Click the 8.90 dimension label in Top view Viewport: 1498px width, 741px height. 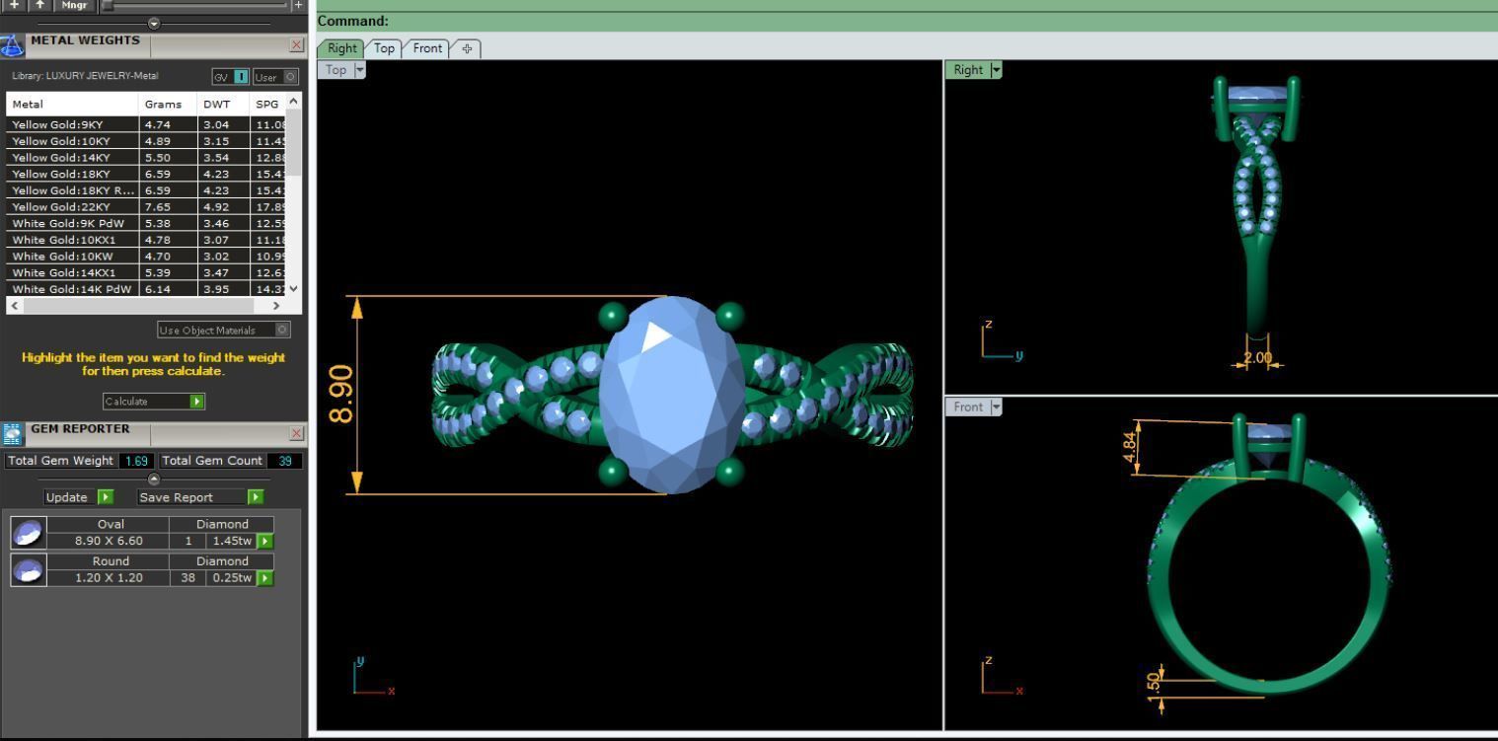(x=340, y=393)
